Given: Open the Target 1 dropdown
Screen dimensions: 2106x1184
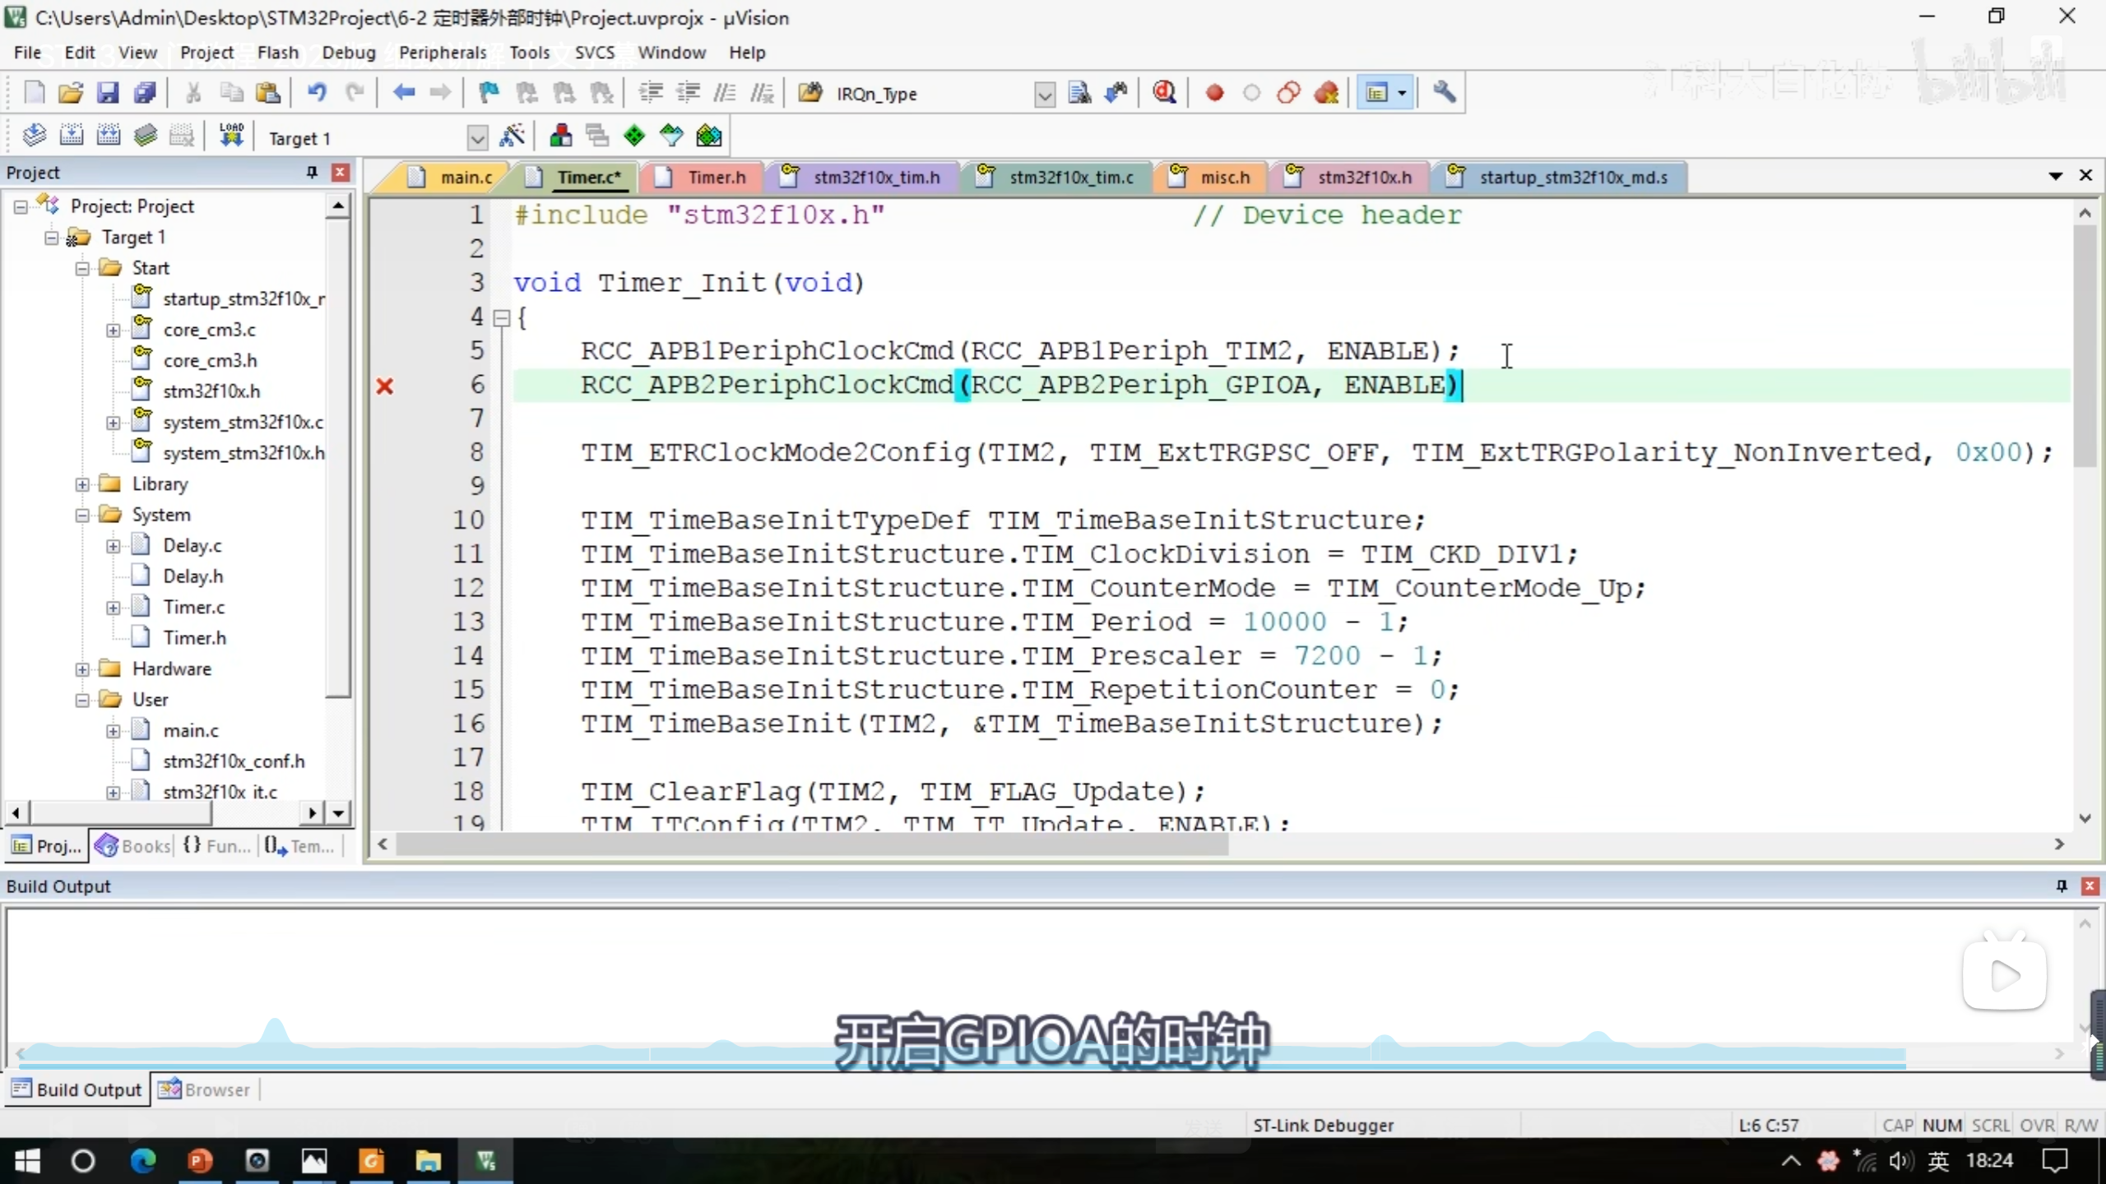Looking at the screenshot, I should point(476,138).
